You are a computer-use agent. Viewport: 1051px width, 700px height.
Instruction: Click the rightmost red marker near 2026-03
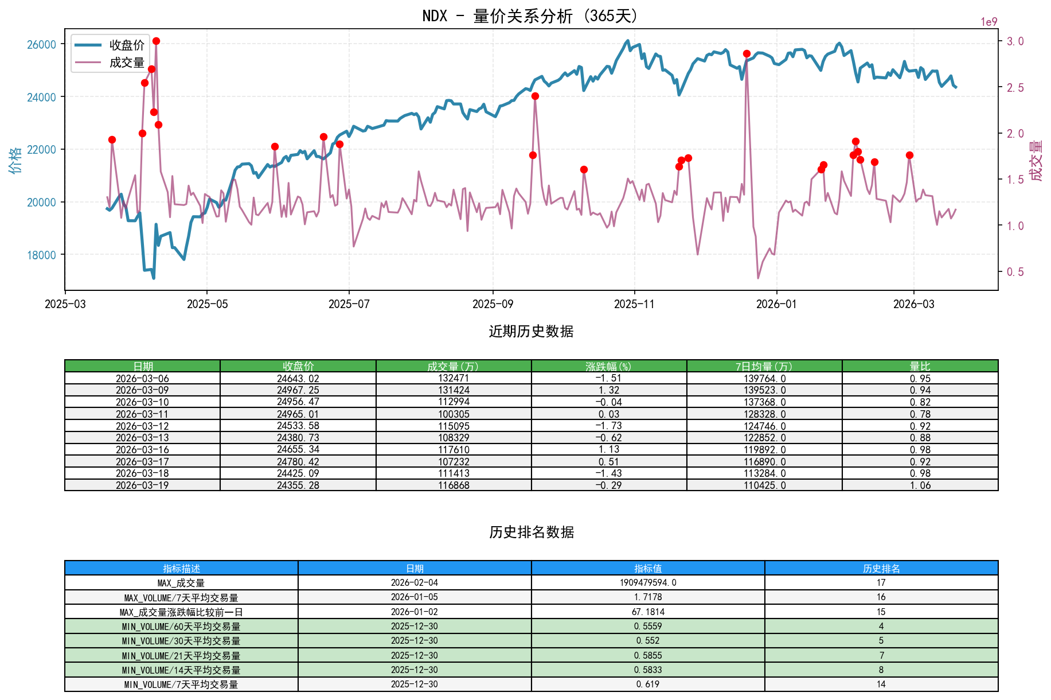pos(909,155)
